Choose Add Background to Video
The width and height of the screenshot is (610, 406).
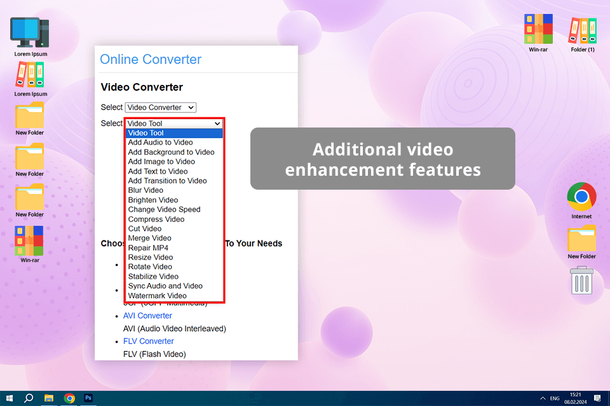[174, 152]
